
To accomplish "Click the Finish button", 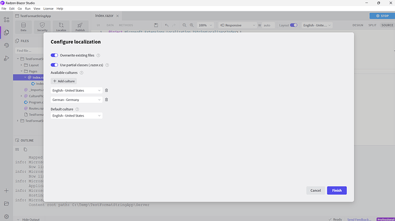I will (x=337, y=190).
